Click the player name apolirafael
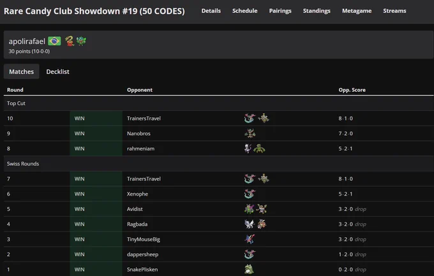Image resolution: width=434 pixels, height=276 pixels. point(27,41)
